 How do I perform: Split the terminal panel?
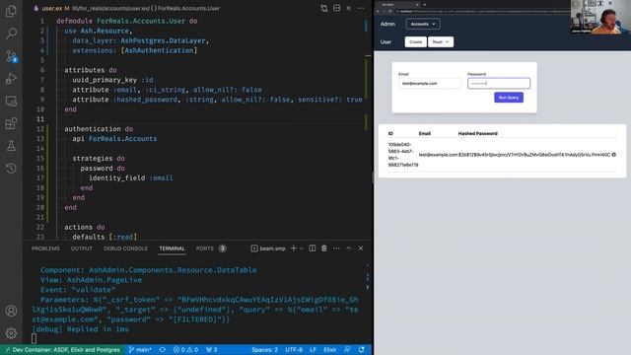click(313, 248)
